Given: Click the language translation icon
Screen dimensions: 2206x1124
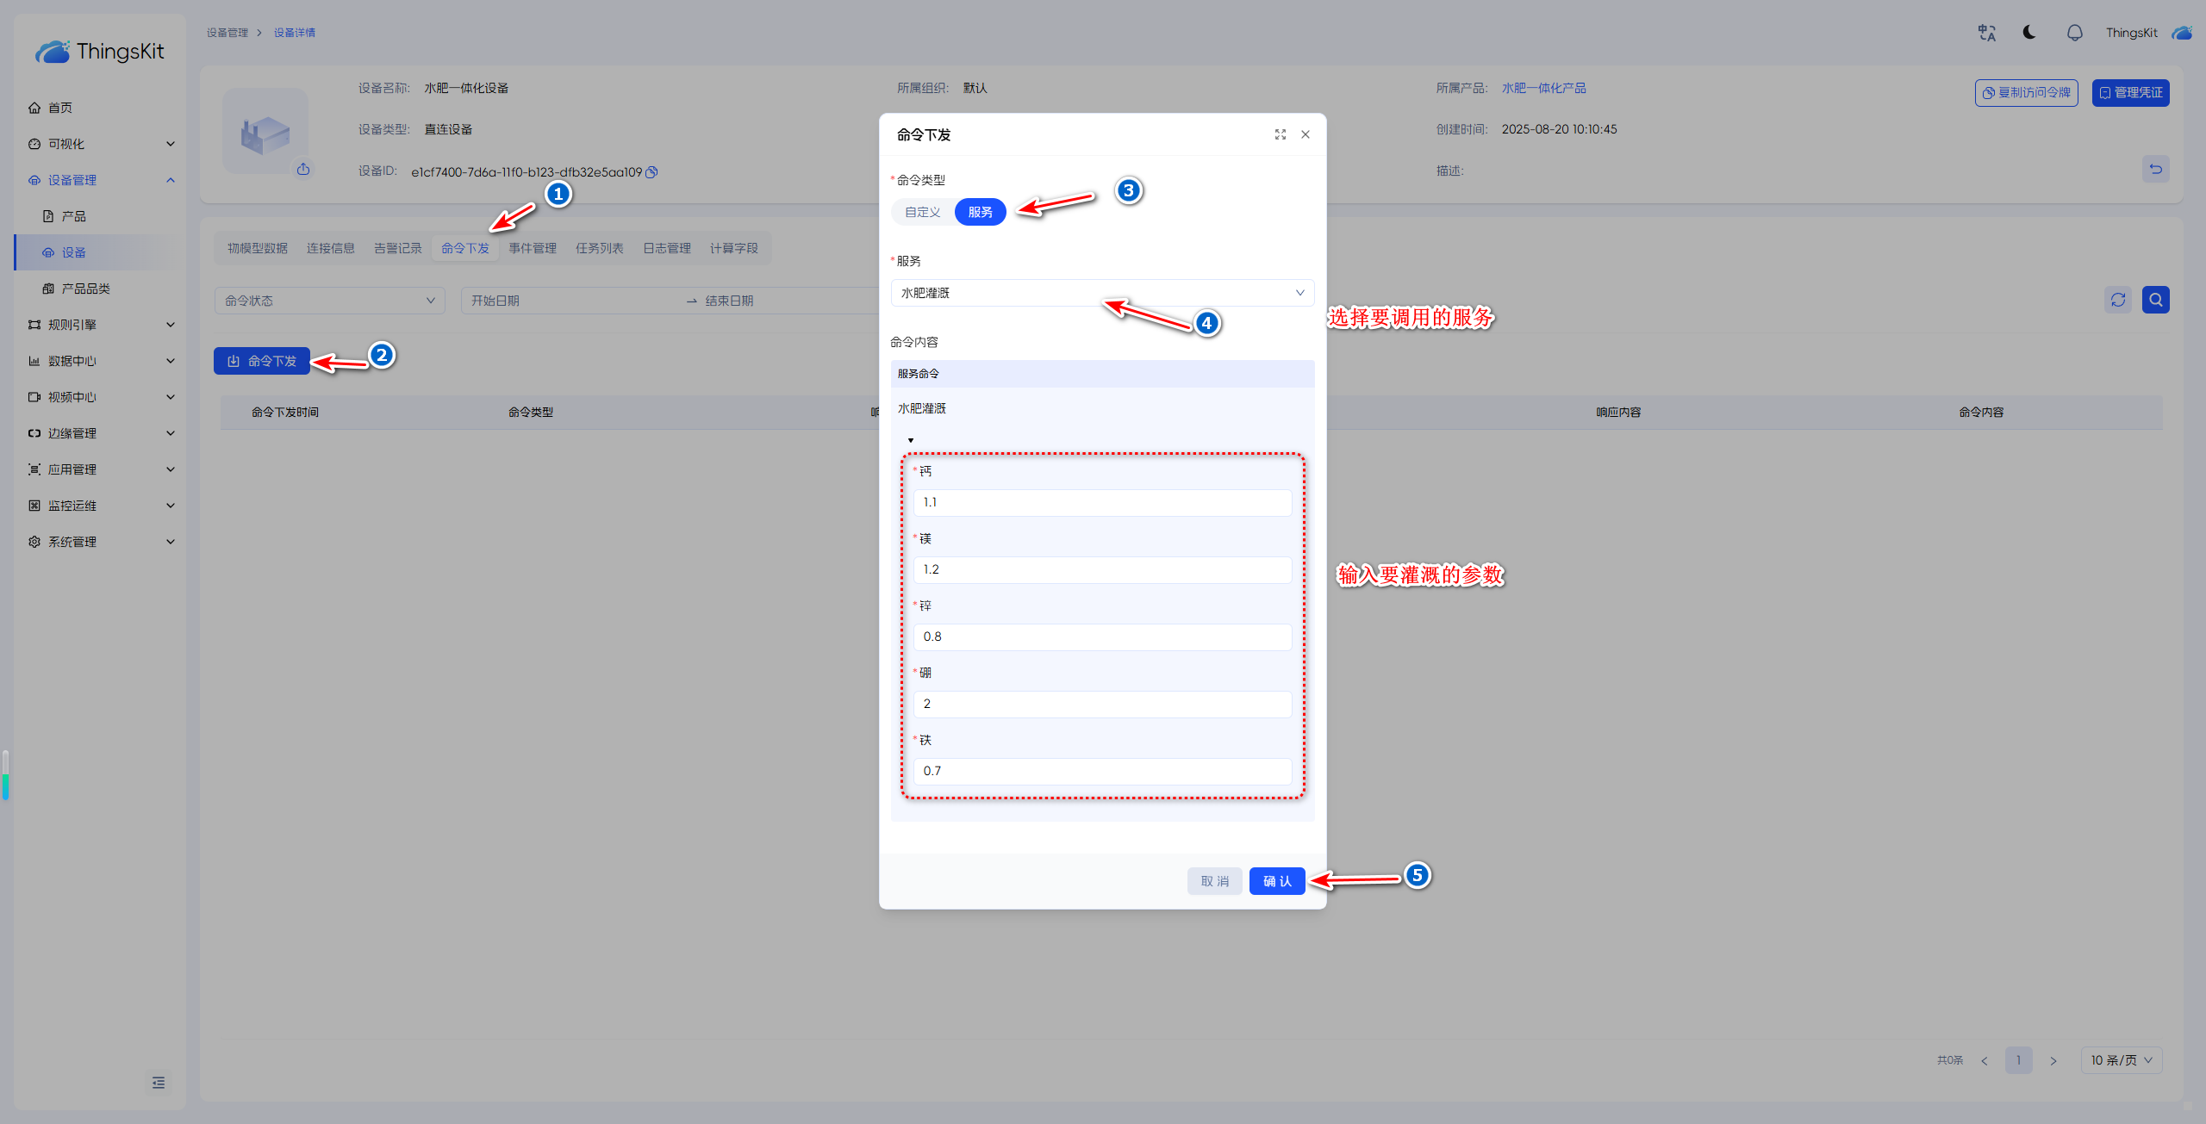Looking at the screenshot, I should (1986, 33).
